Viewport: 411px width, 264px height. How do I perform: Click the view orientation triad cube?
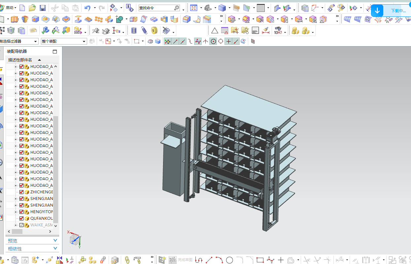[x=74, y=239]
